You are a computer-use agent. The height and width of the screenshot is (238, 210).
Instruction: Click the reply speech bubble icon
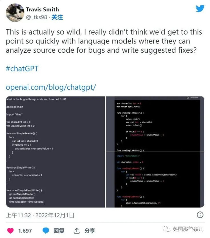coord(45,231)
